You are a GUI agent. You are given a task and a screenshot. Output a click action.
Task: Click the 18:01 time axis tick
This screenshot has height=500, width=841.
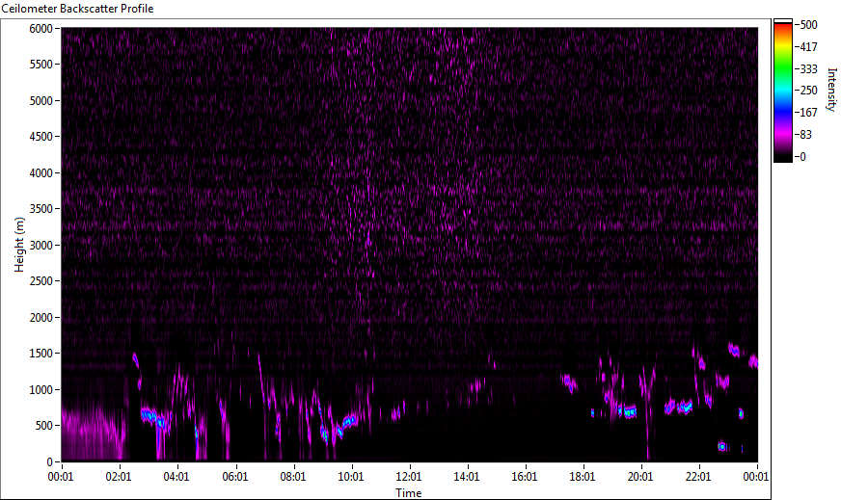pyautogui.click(x=583, y=477)
